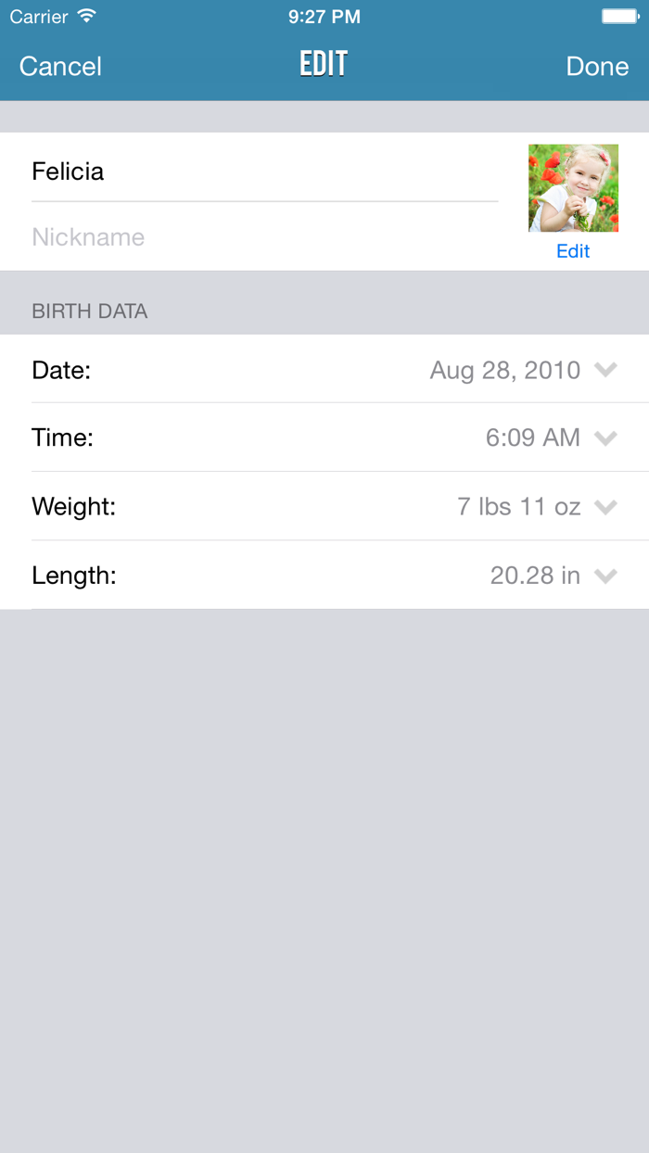The image size is (649, 1153).
Task: Tap the battery icon in status bar
Action: 620,17
